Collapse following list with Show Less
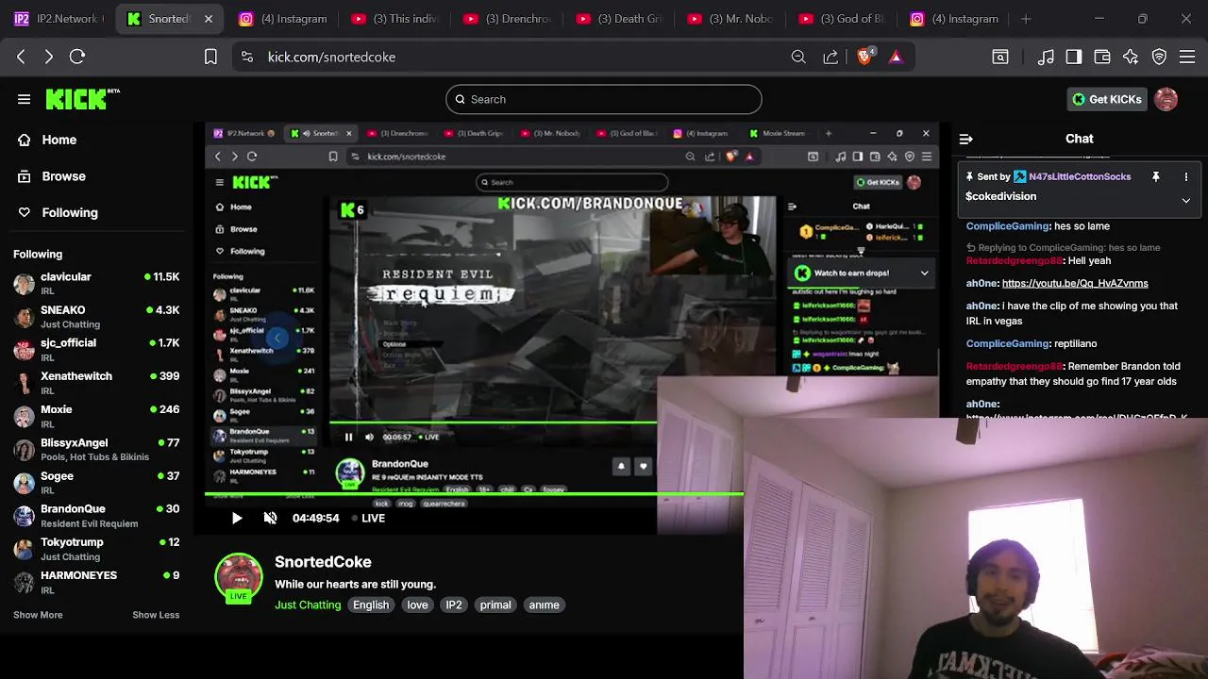Screen dimensions: 1208x679 point(156,615)
